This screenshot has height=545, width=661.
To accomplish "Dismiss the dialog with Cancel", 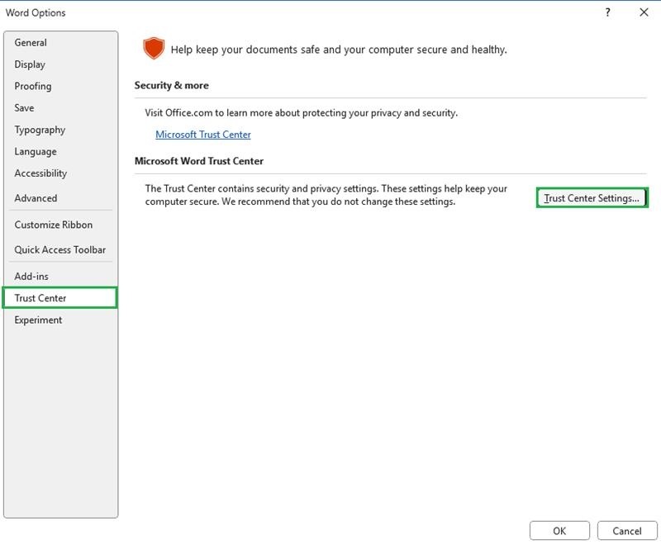I will coord(627,532).
